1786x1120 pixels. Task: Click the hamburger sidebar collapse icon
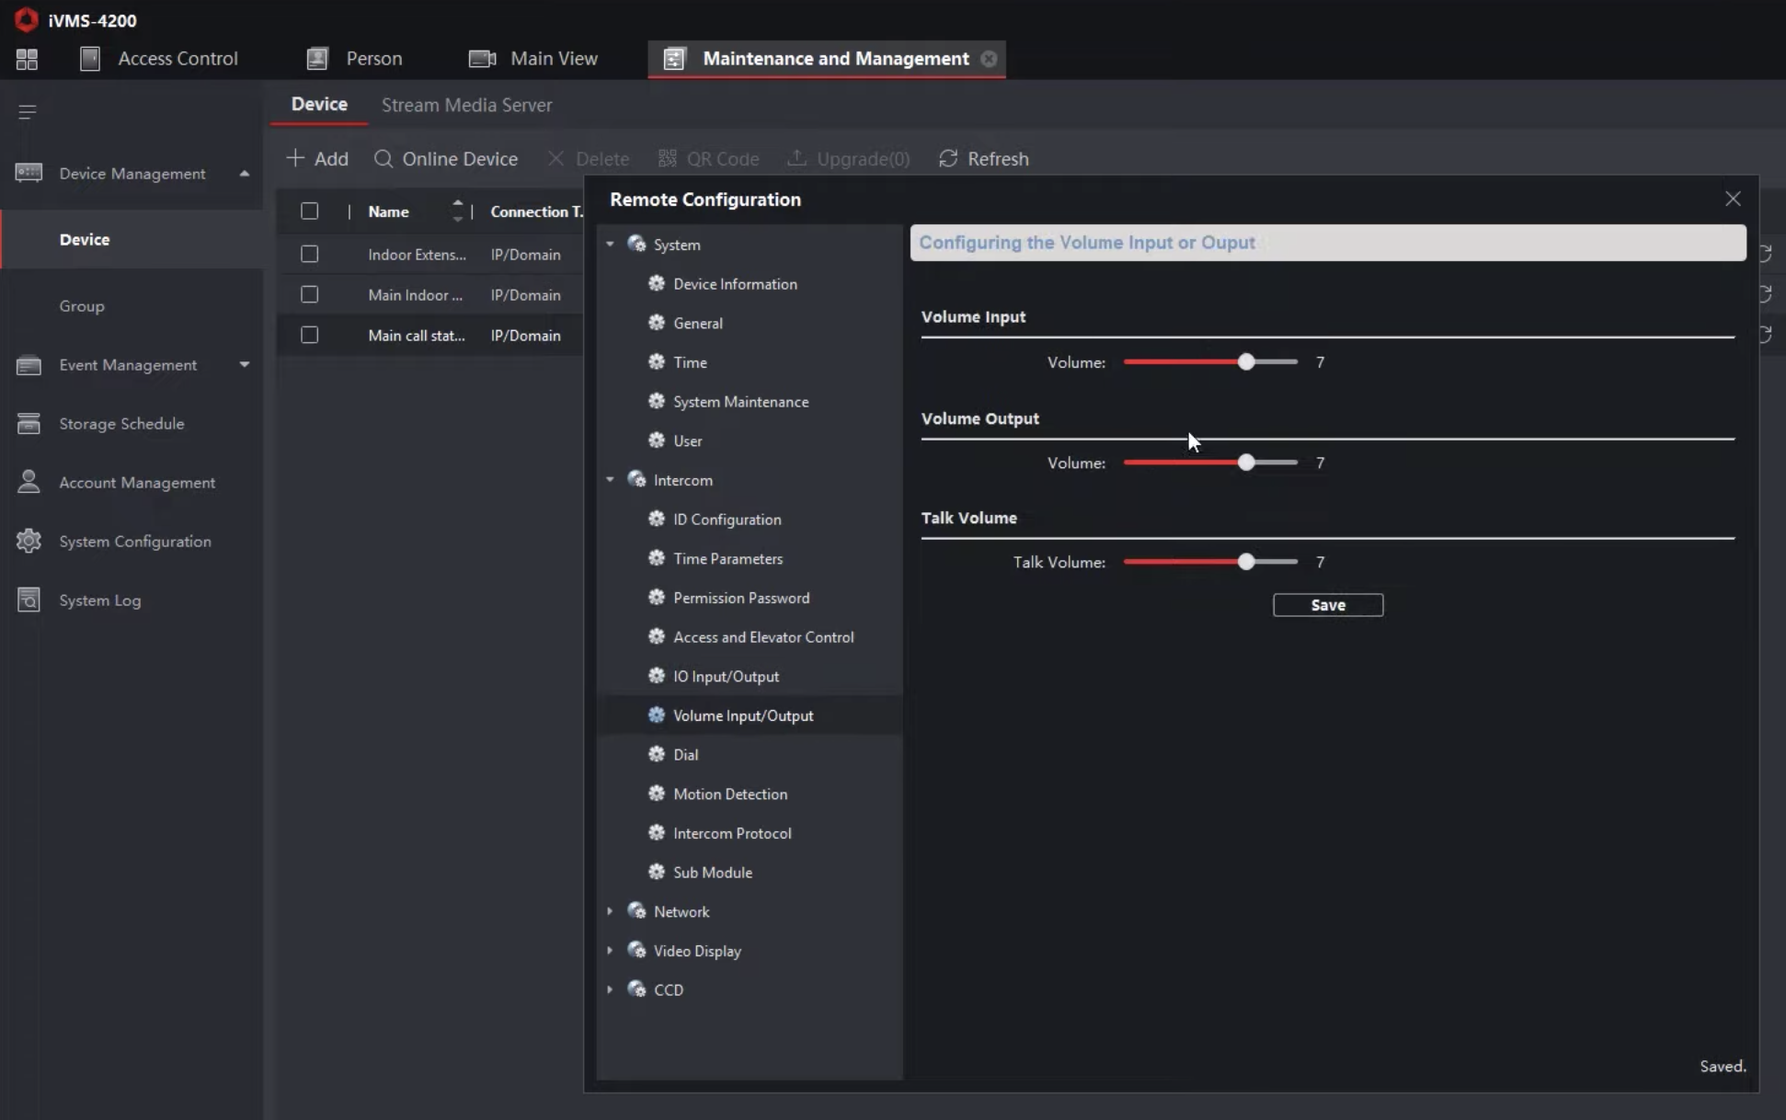27,112
